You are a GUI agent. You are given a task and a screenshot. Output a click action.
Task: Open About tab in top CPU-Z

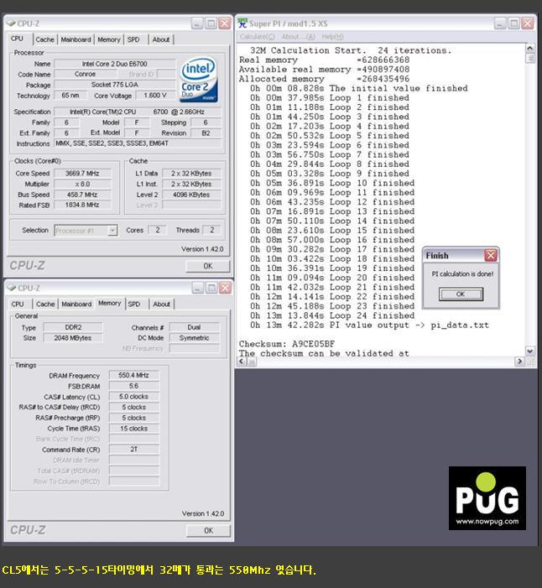[161, 39]
